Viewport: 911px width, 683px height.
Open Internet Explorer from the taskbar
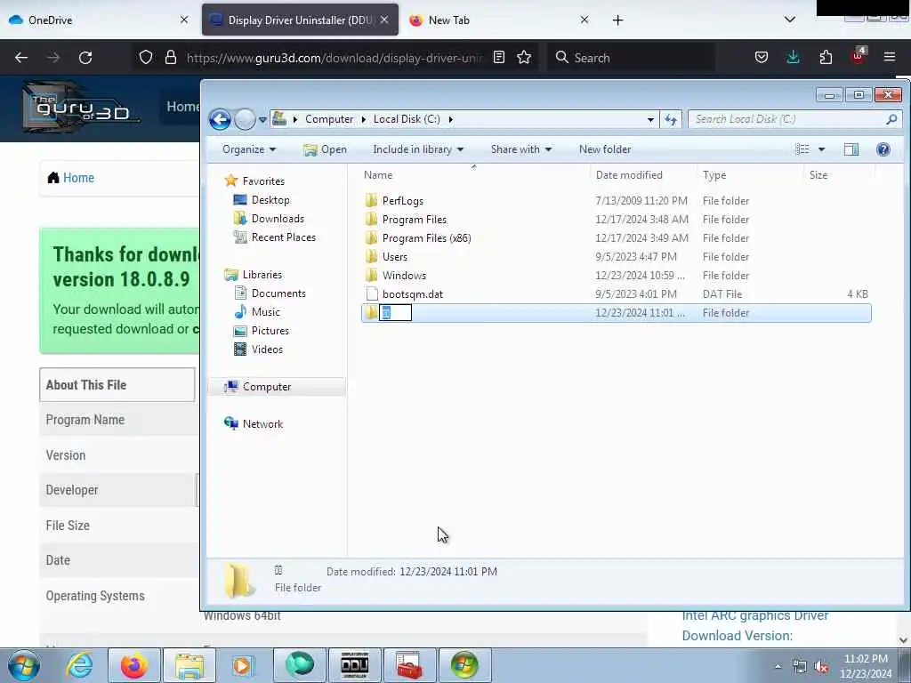[x=79, y=665]
